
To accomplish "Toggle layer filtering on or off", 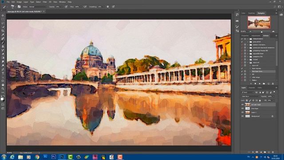I will (274, 92).
